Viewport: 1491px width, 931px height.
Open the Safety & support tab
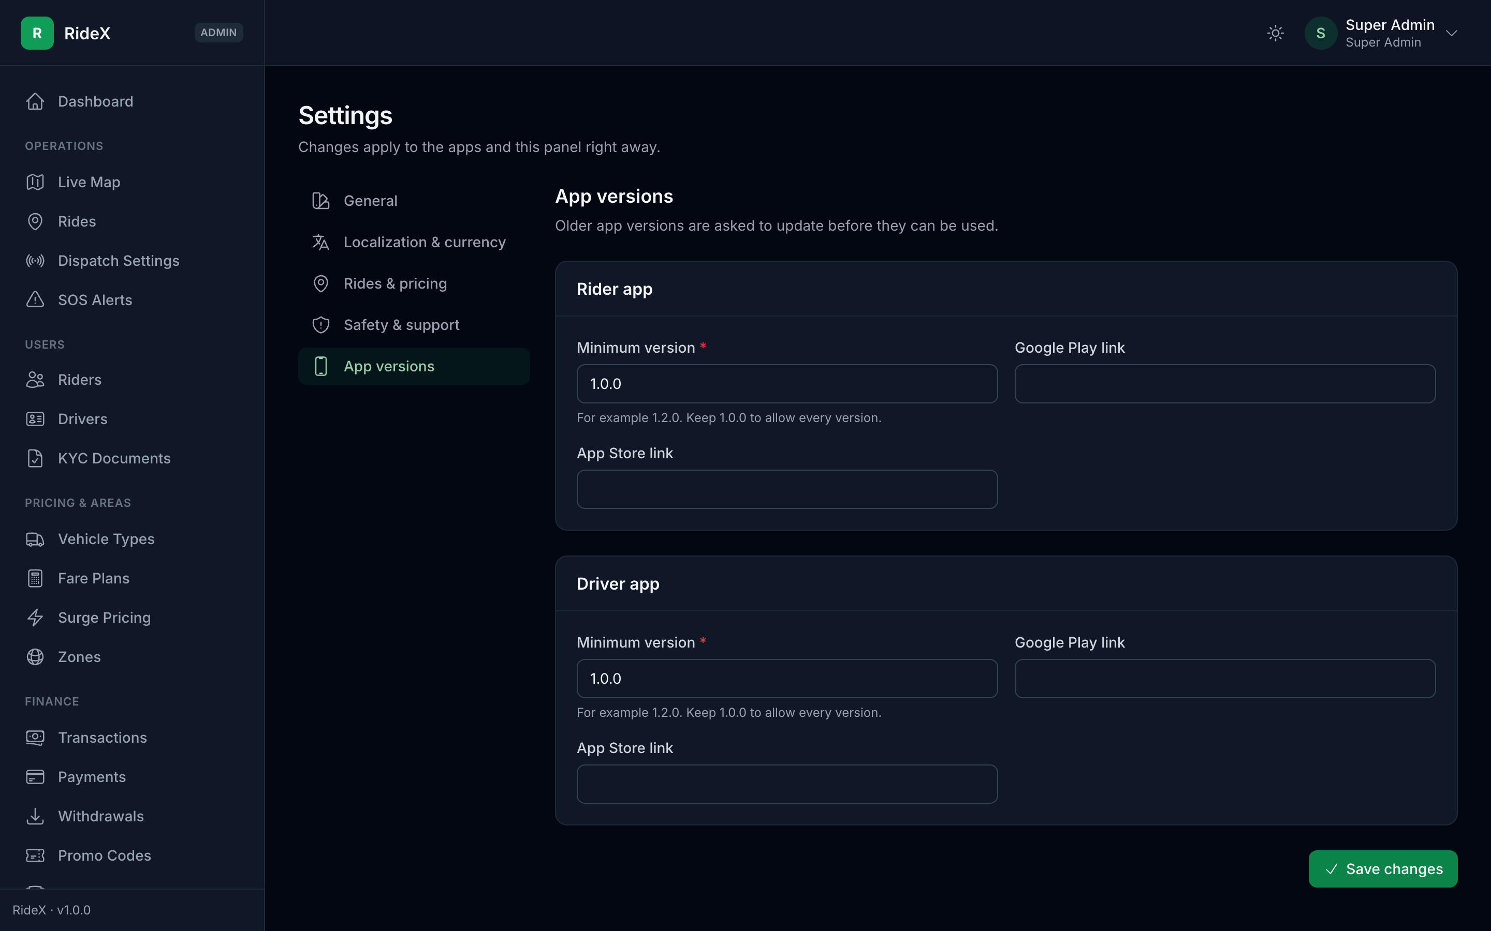point(414,324)
